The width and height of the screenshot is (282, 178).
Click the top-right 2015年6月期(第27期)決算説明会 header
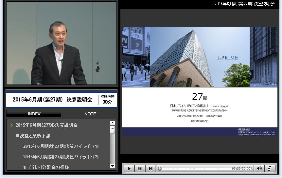tap(244, 4)
